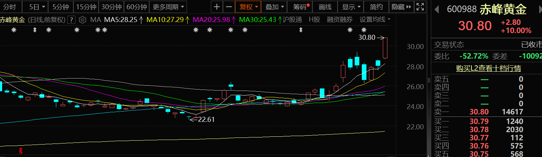The image size is (542, 157).
Task: Select the 15分钟 period tab
Action: point(86,6)
